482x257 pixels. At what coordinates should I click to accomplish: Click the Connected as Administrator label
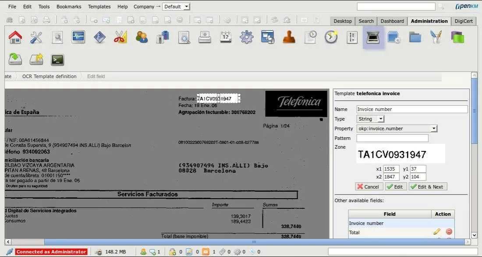(x=51, y=252)
